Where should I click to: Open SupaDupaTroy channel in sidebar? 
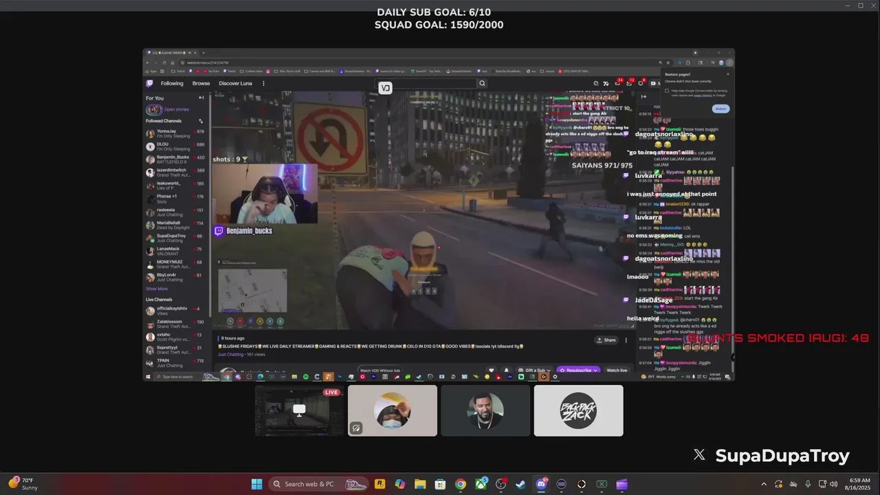click(175, 238)
